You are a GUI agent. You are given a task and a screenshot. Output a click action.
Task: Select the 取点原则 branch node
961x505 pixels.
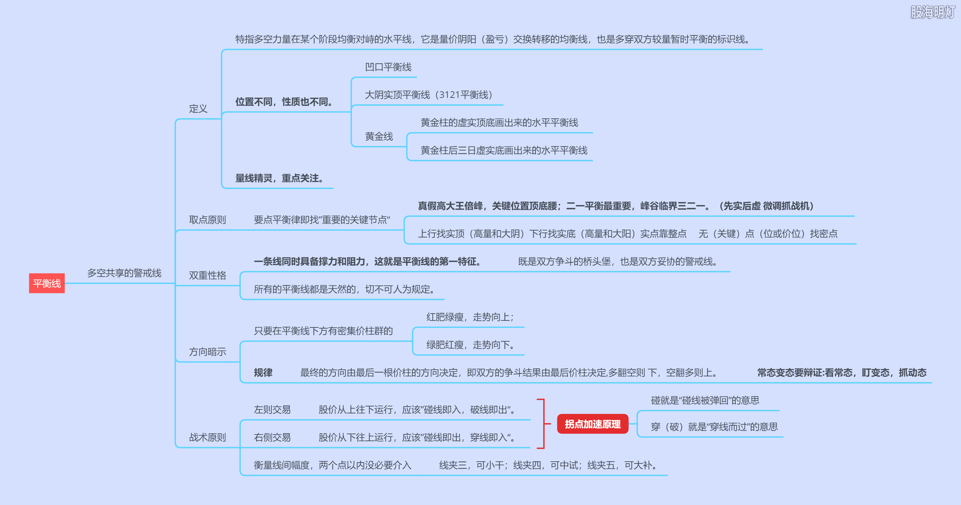207,220
